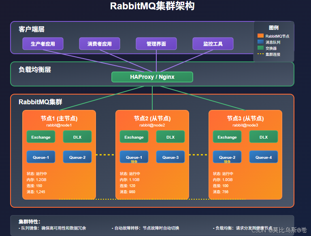Select Queue-2 in 节点1 (主节点)
Viewport: 311px width, 236px height.
point(77,157)
